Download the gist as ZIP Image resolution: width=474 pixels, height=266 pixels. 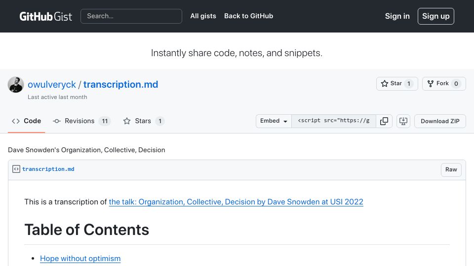click(440, 121)
